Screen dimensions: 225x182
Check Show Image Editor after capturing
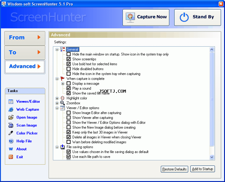tap(69, 113)
